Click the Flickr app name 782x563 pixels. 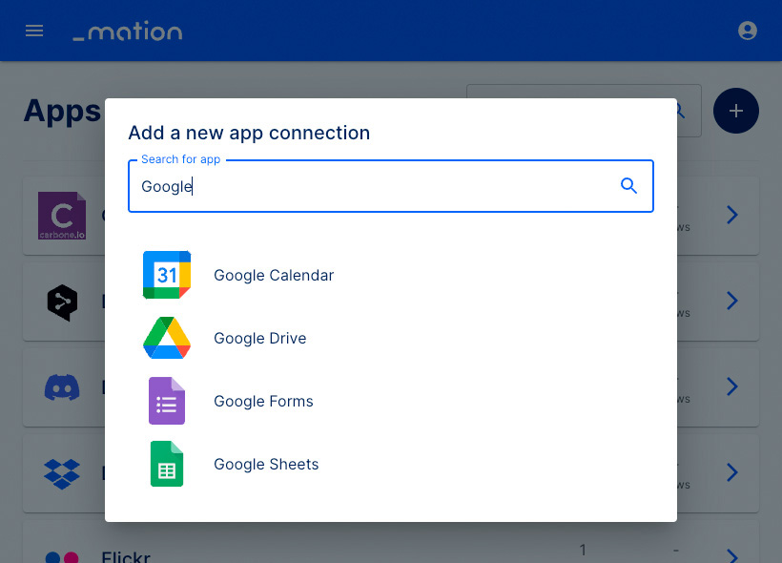pyautogui.click(x=126, y=556)
